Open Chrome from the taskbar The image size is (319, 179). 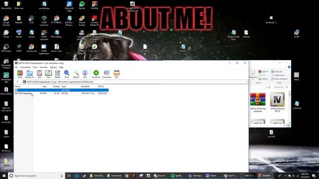pyautogui.click(x=127, y=176)
